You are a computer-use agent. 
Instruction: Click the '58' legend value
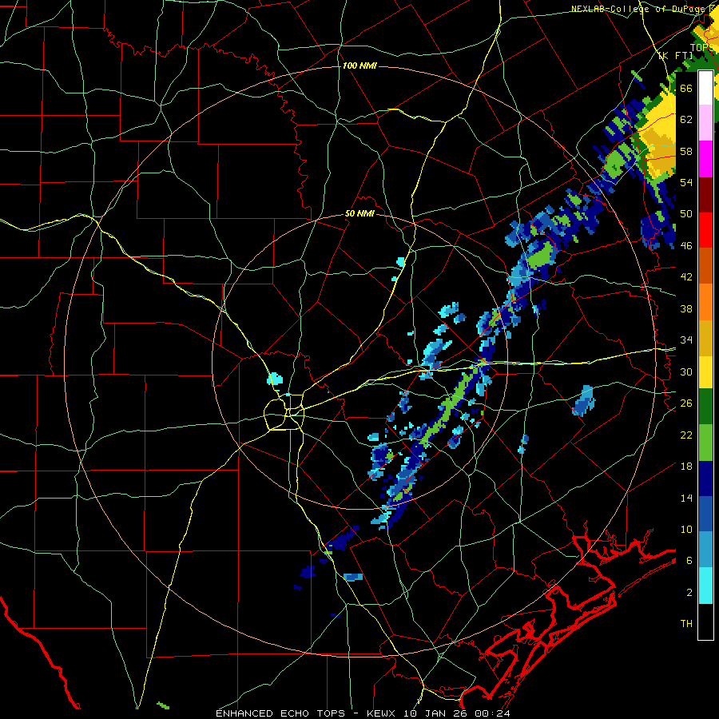click(686, 151)
